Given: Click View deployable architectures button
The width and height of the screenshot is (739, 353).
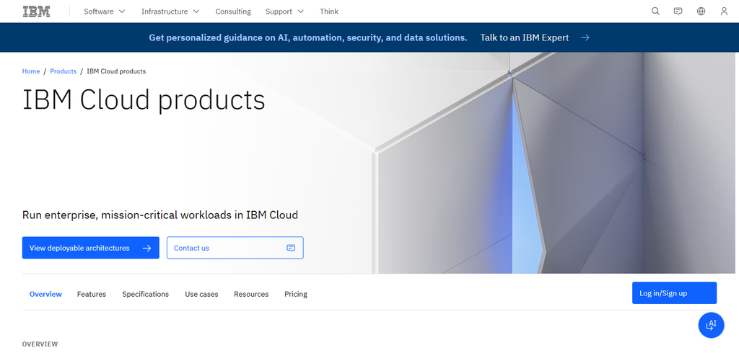Looking at the screenshot, I should pos(90,248).
